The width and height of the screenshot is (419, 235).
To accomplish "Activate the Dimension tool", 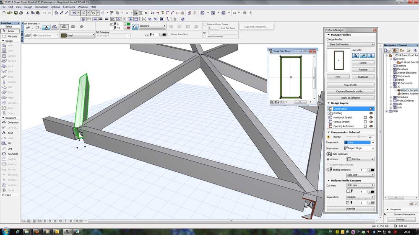I will pos(10,123).
